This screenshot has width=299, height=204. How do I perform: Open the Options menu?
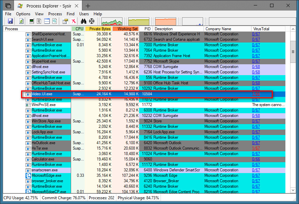tap(23, 14)
